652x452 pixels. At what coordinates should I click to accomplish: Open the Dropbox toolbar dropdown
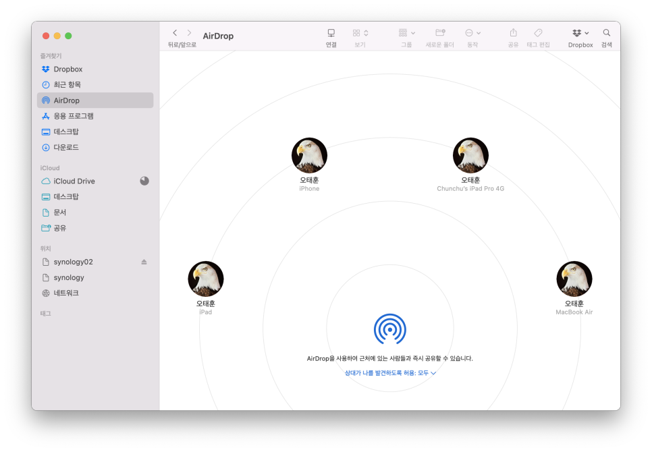[x=580, y=33]
